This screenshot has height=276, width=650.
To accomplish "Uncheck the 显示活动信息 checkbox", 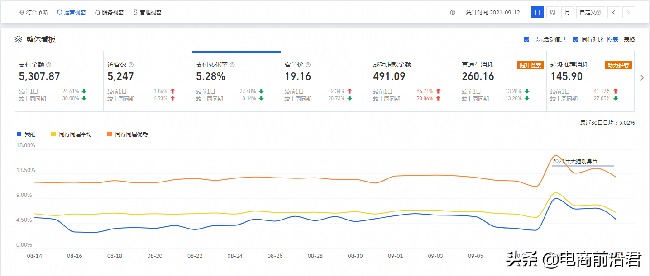I will (526, 39).
